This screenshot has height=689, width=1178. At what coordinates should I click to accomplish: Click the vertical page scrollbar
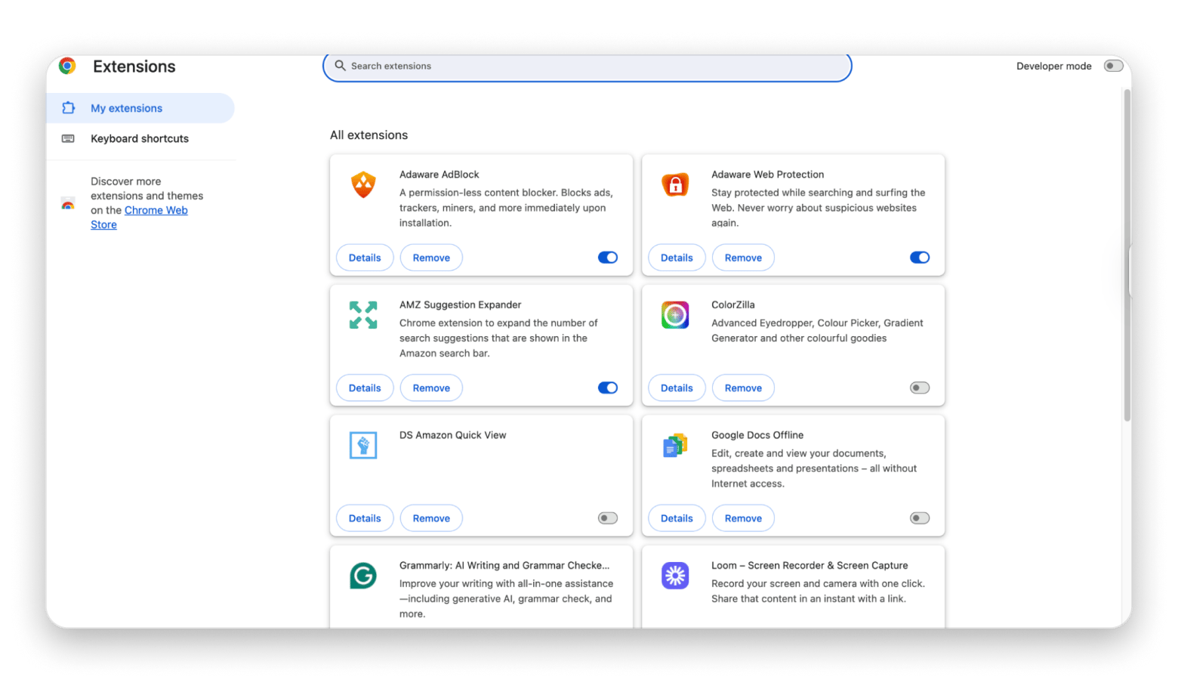point(1127,255)
